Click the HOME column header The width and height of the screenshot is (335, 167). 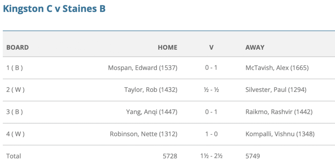(167, 47)
